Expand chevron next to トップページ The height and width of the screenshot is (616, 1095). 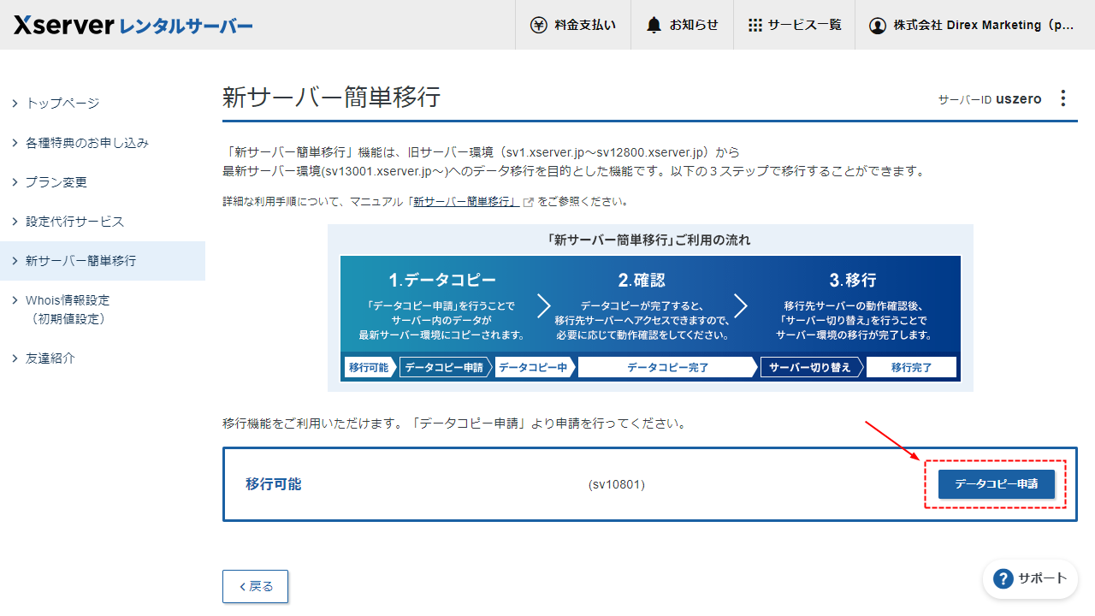click(x=15, y=103)
